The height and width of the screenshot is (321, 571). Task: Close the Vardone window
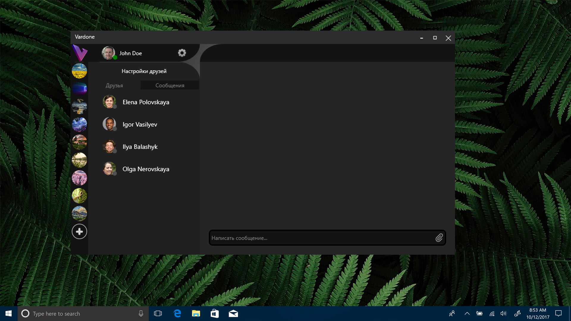448,38
